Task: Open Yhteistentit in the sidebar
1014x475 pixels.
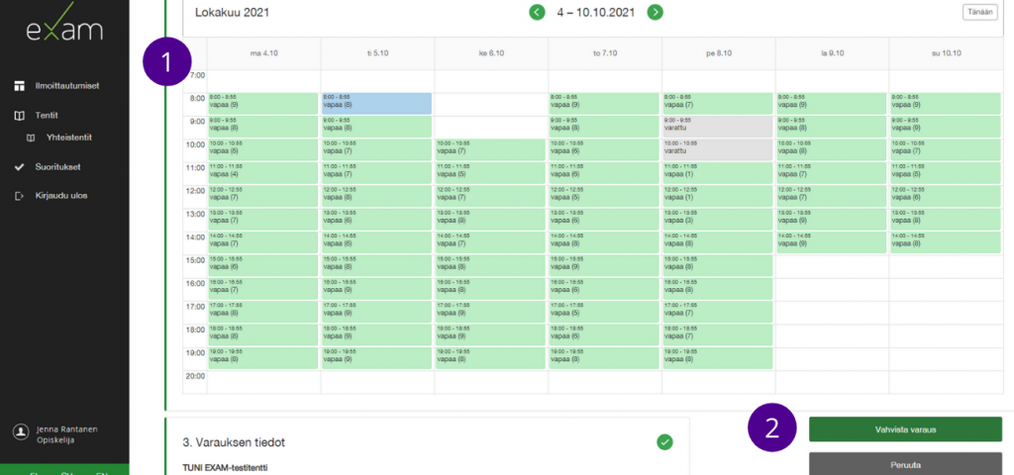Action: pyautogui.click(x=67, y=138)
